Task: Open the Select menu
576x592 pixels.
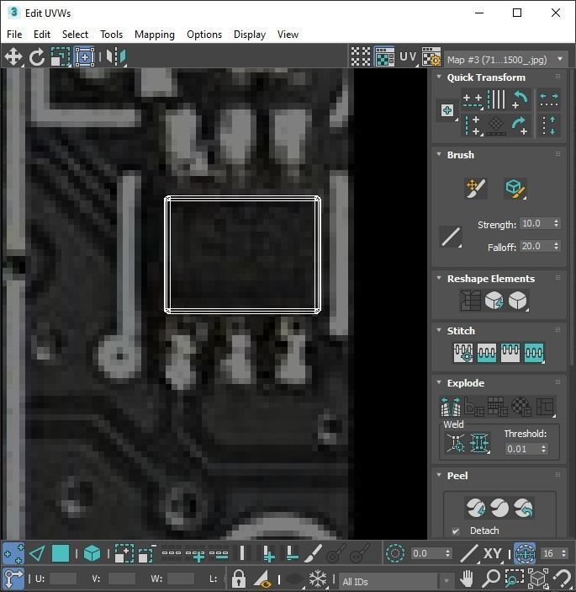Action: coord(75,35)
